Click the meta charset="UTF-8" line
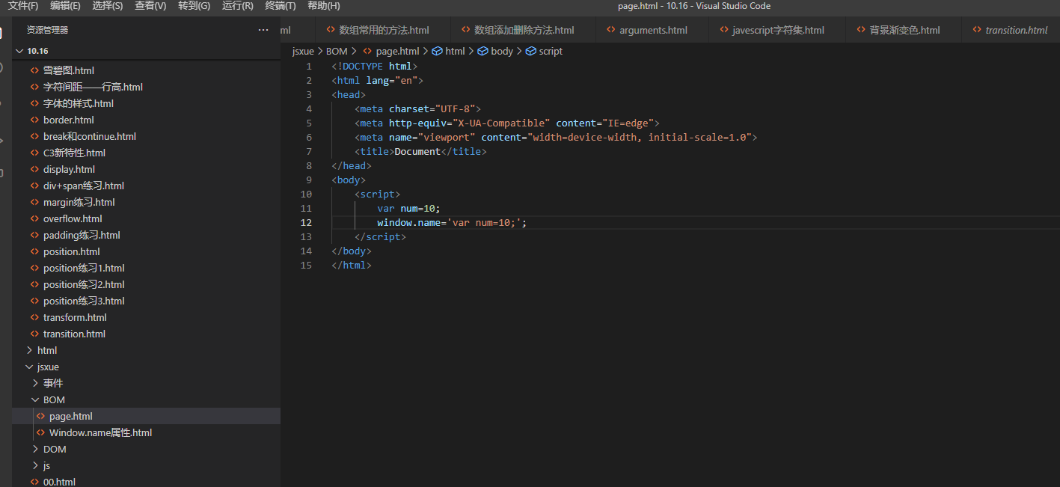 (417, 108)
